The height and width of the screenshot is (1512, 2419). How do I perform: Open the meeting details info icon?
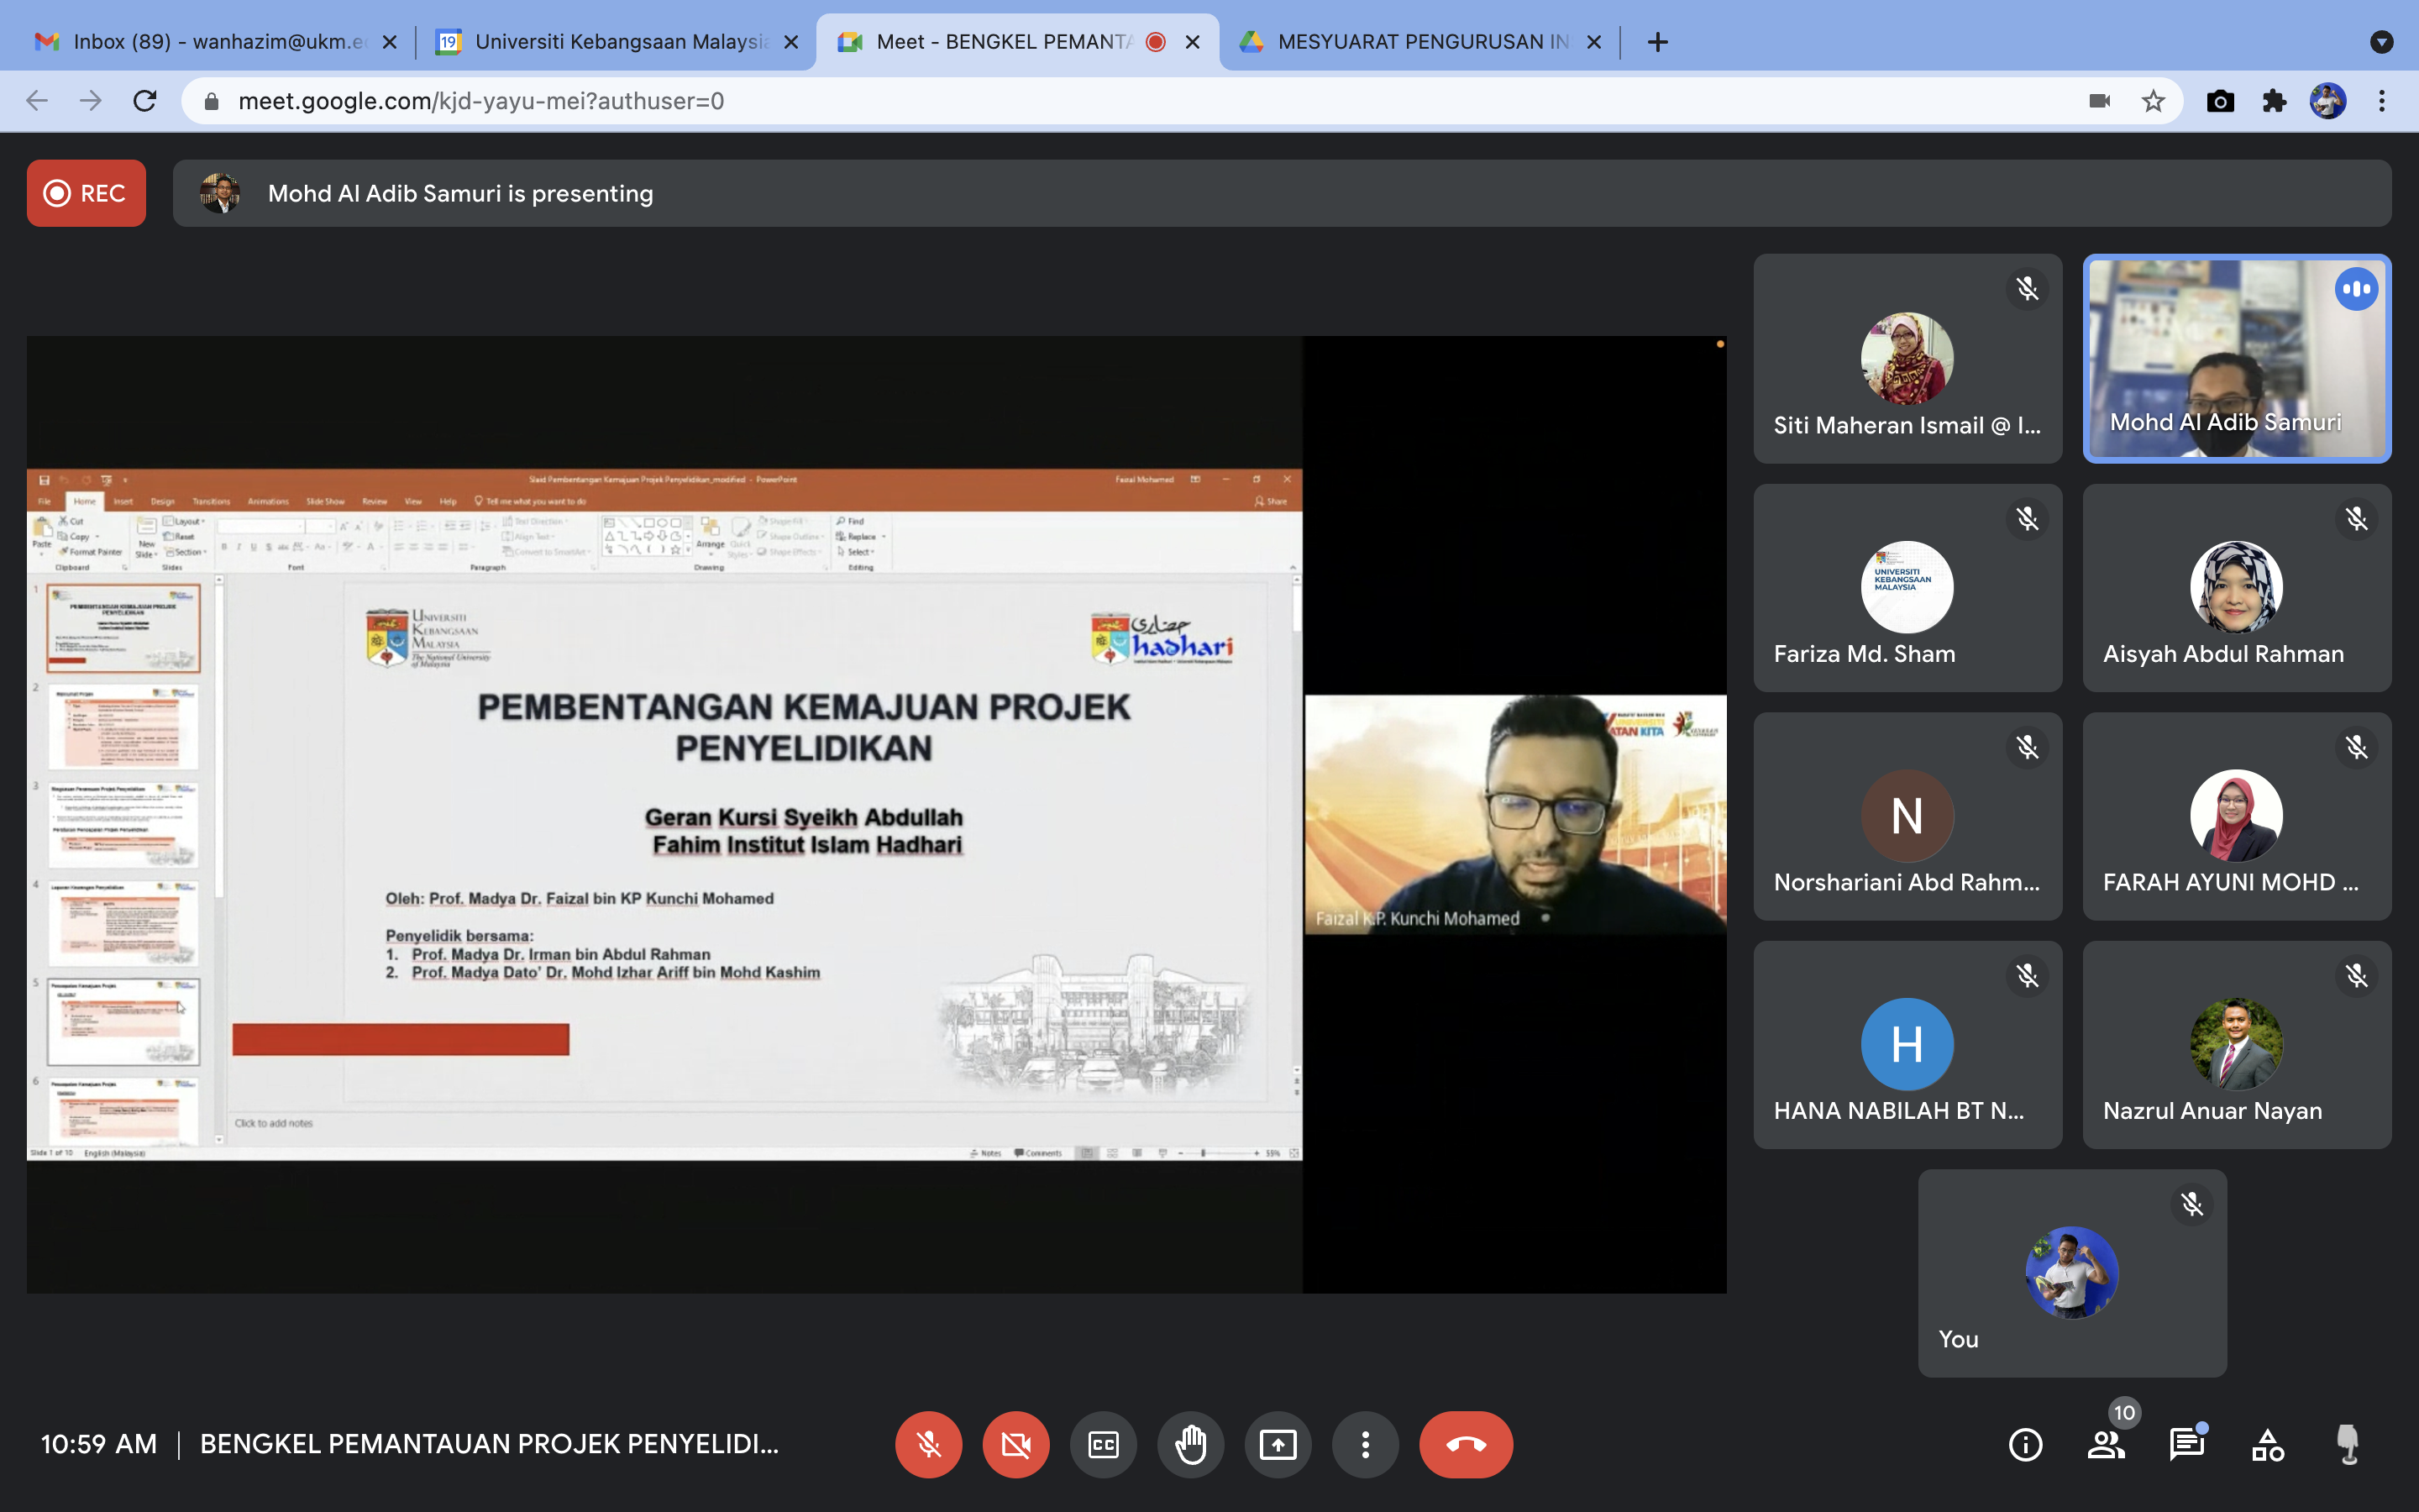[x=2025, y=1444]
